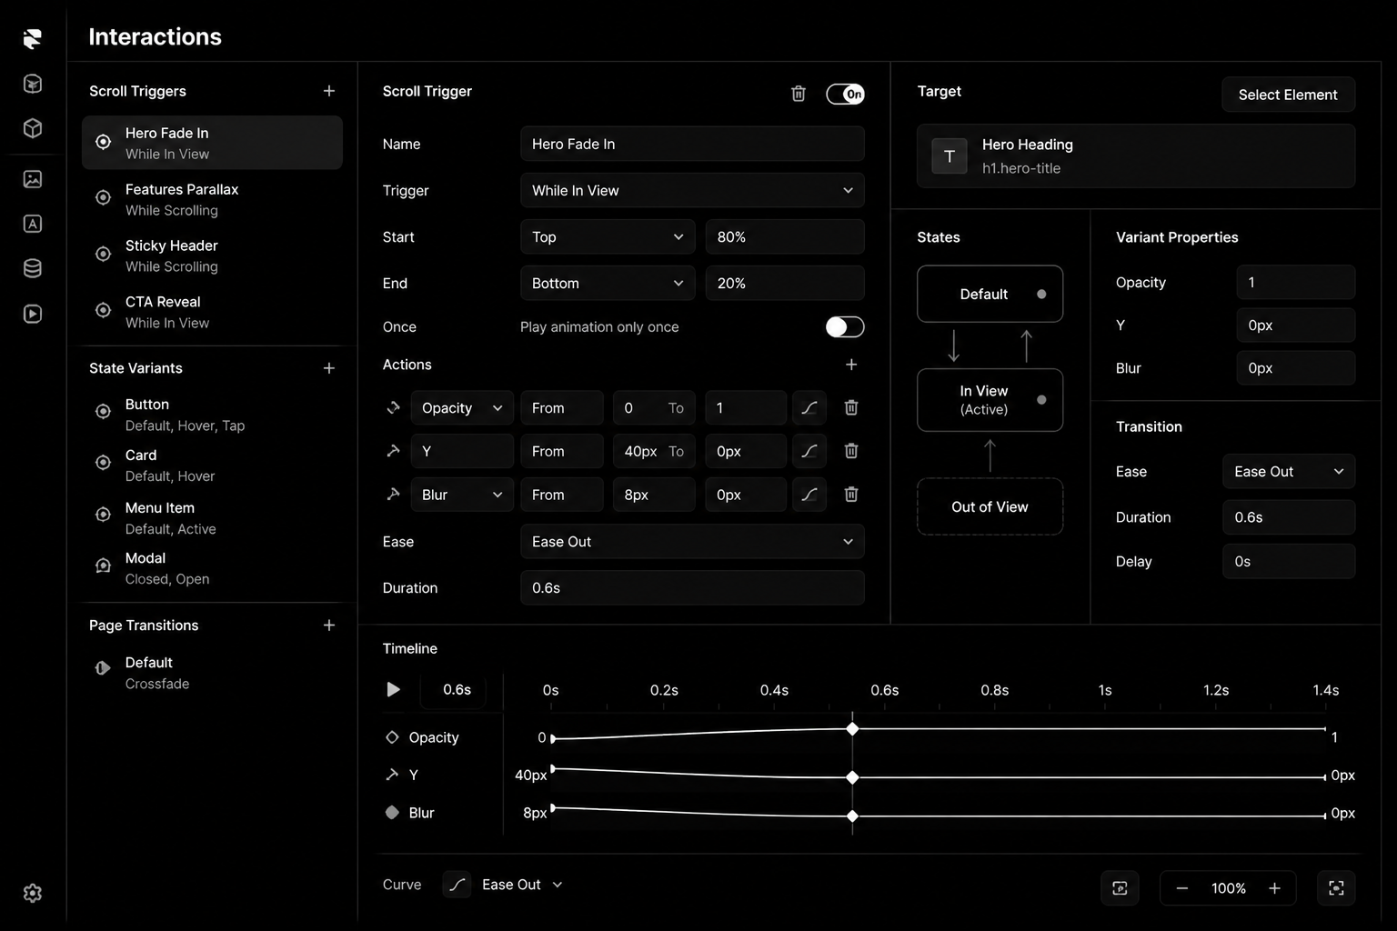Open the Blur action property dropdown
The height and width of the screenshot is (931, 1397).
click(462, 495)
